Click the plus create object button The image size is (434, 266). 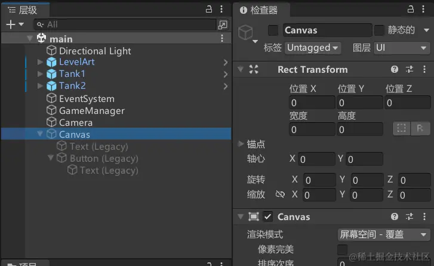click(11, 24)
